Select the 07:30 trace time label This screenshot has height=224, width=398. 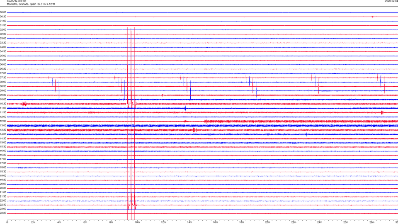pyautogui.click(x=3, y=78)
